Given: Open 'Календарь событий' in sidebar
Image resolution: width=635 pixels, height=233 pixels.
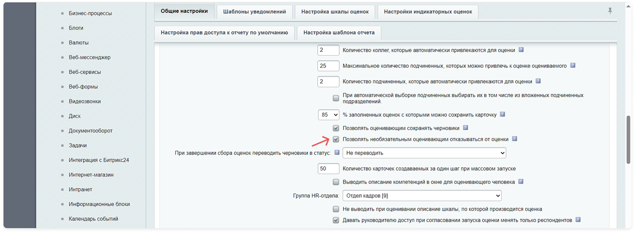Looking at the screenshot, I should point(93,219).
